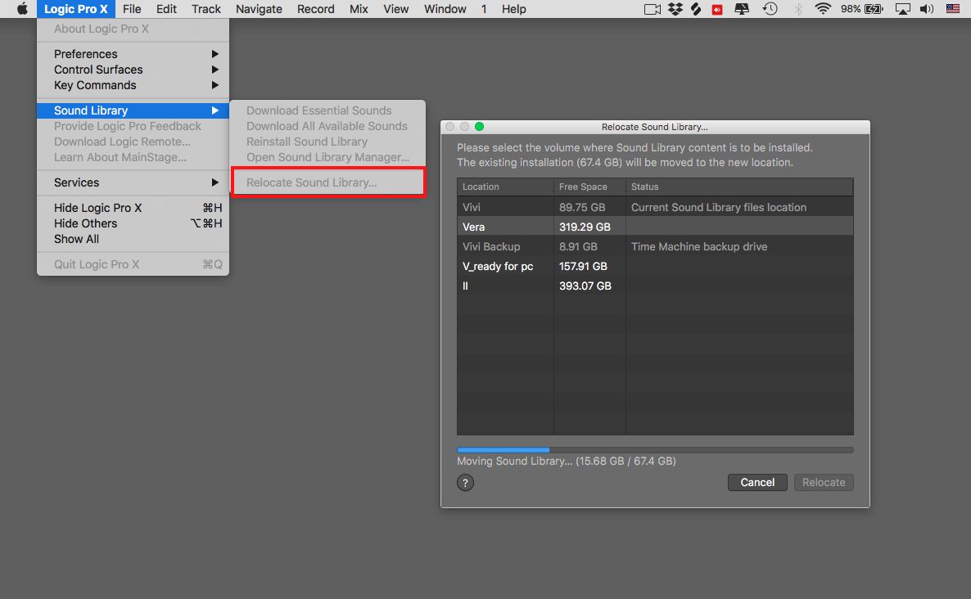Image resolution: width=971 pixels, height=599 pixels.
Task: Open the File menu
Action: (132, 9)
